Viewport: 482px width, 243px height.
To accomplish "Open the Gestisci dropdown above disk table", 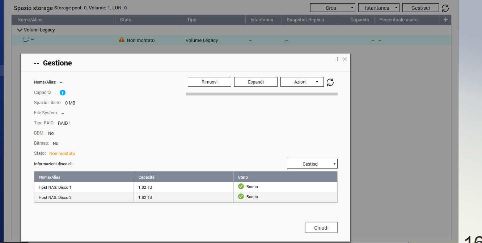I will click(x=312, y=164).
